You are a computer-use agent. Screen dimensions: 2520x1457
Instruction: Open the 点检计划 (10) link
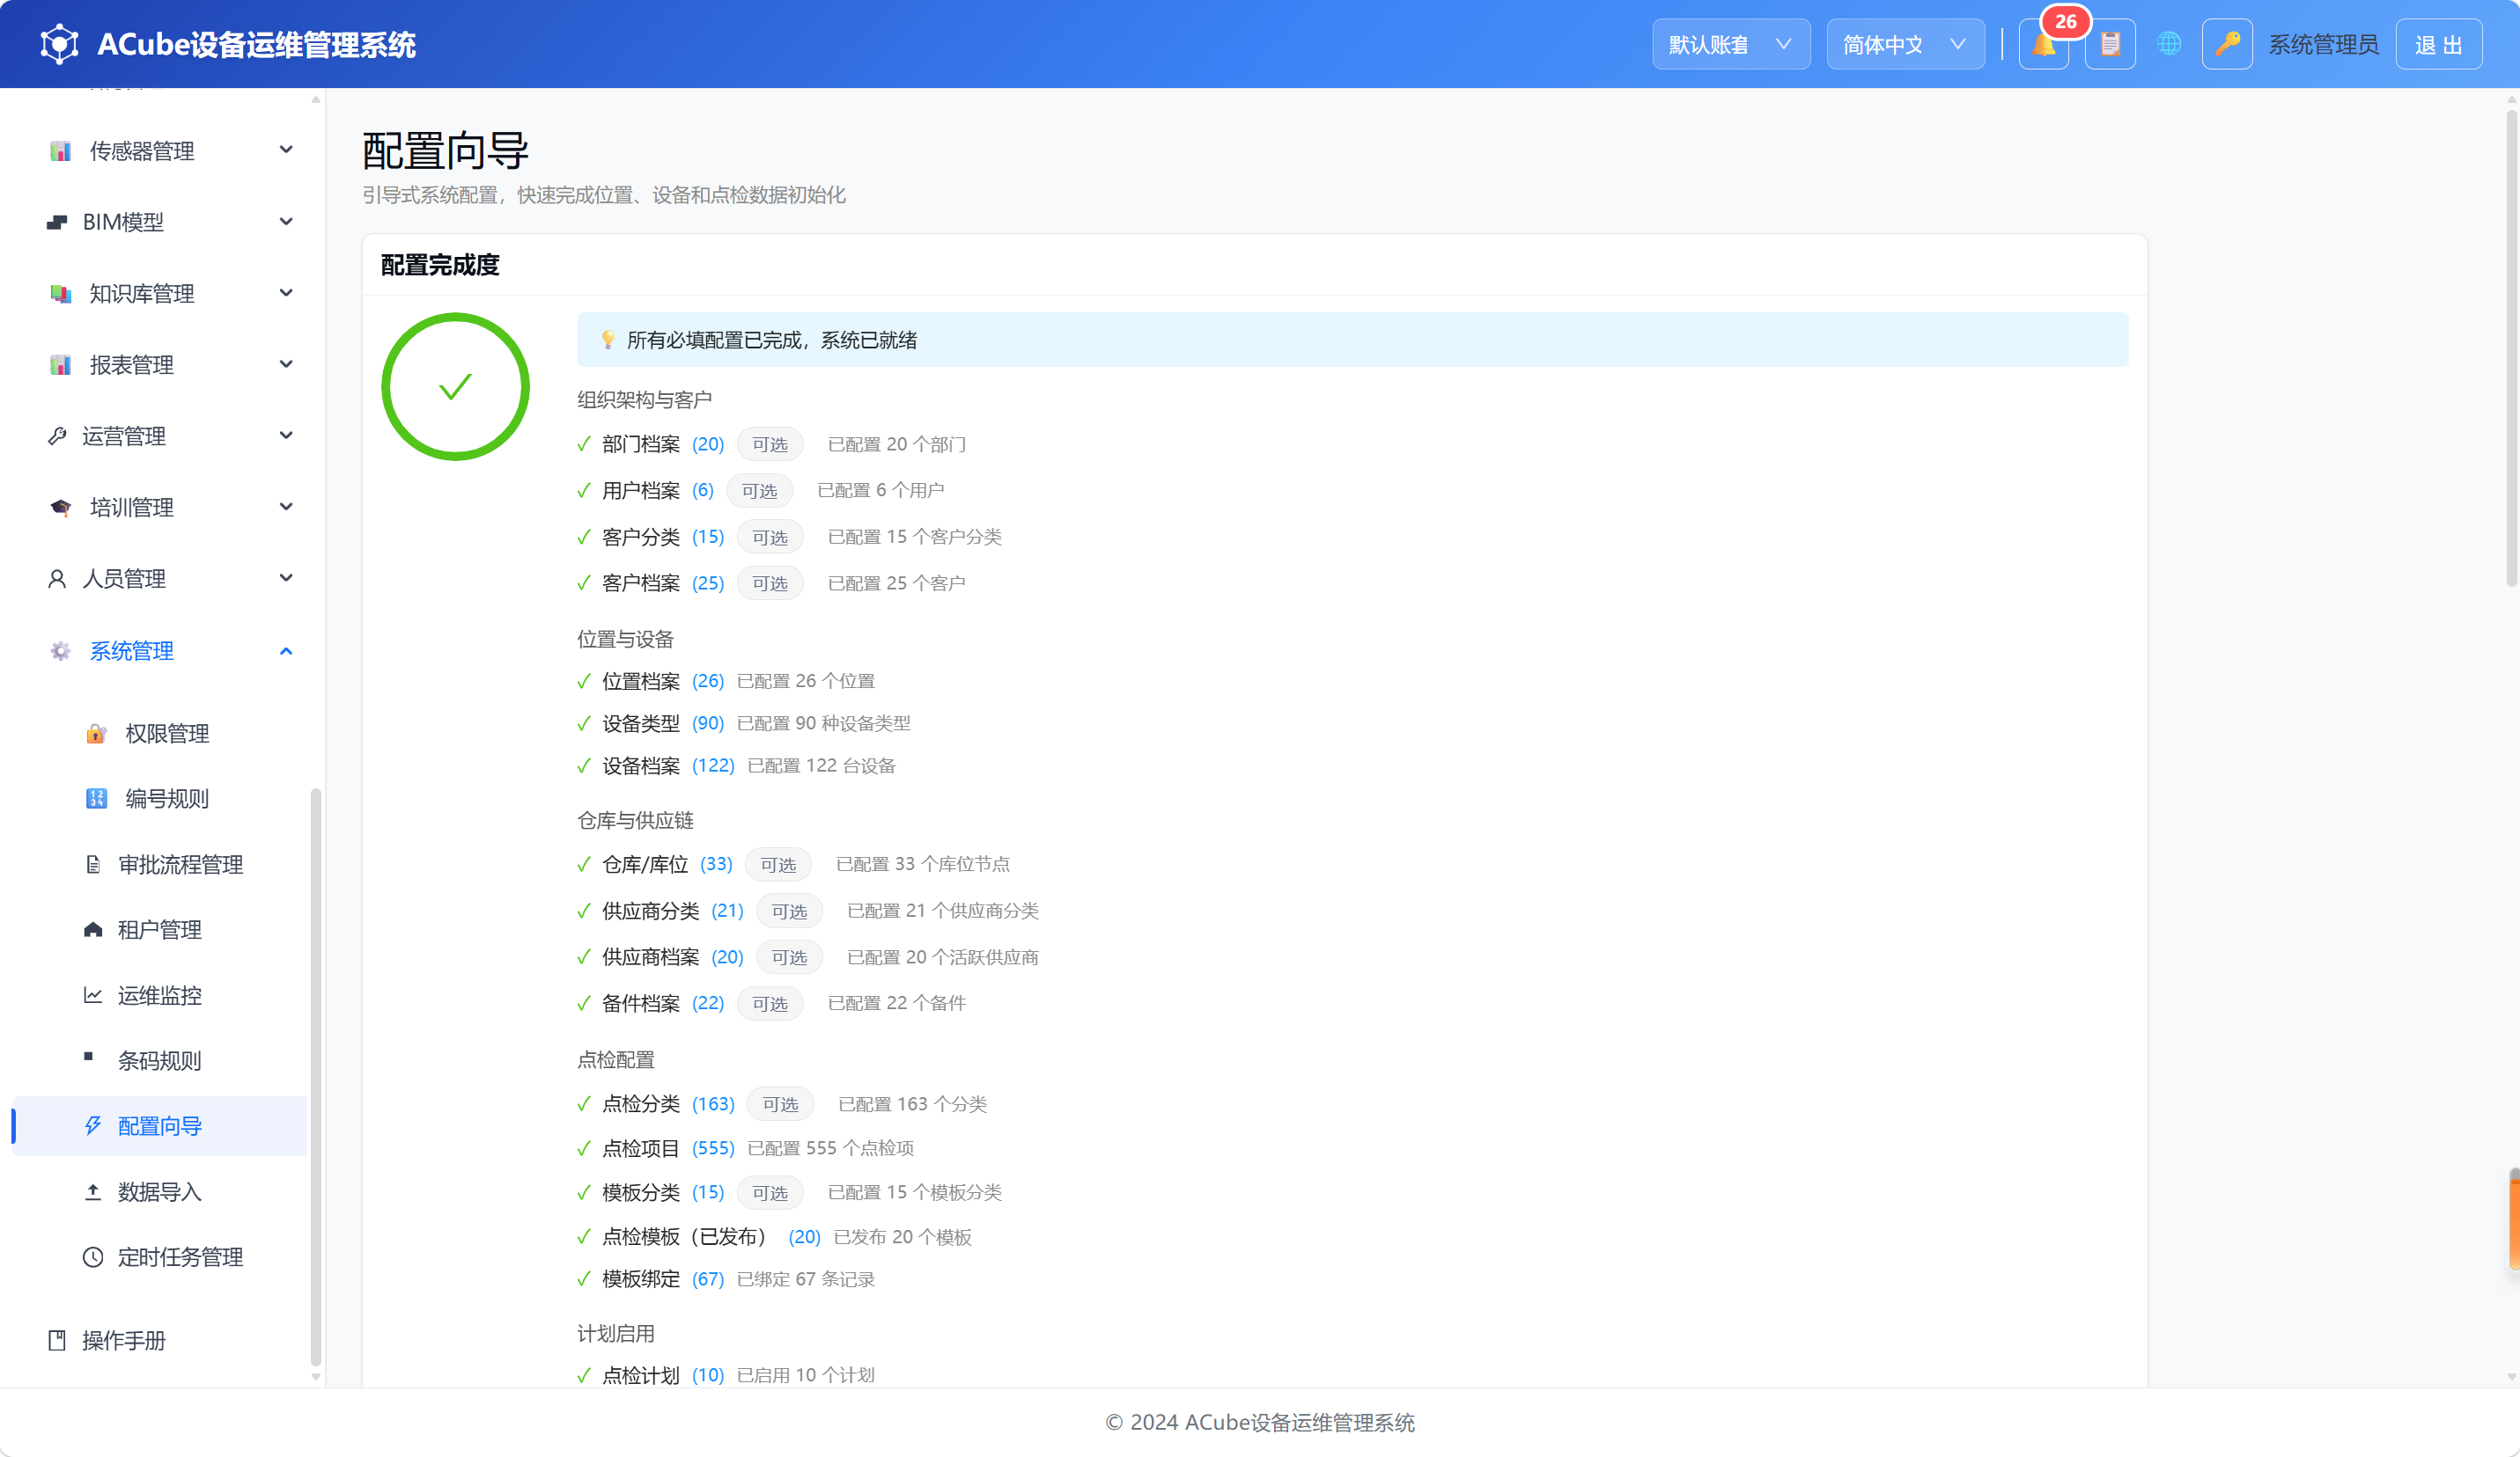(x=662, y=1375)
